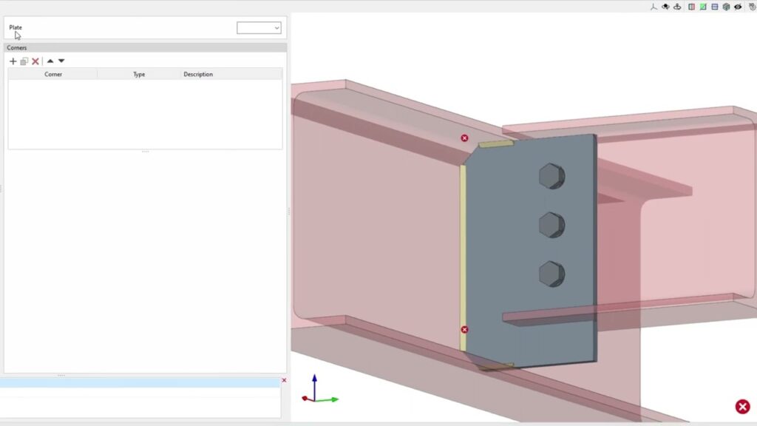
Task: Add a new corner with plus icon
Action: coord(13,61)
